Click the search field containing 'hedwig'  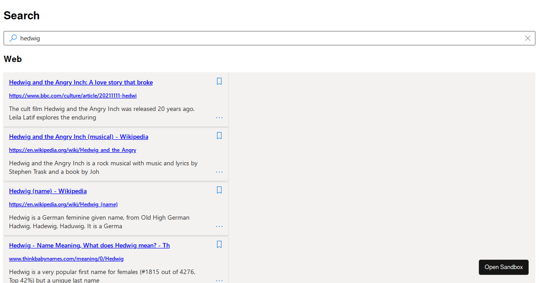pyautogui.click(x=269, y=38)
